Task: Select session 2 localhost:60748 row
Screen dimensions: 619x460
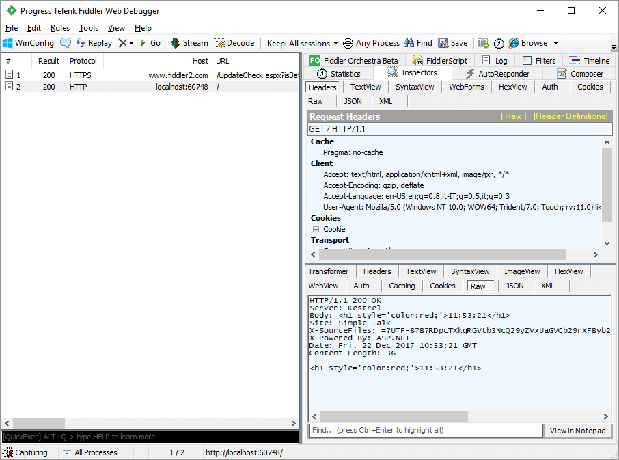Action: [x=150, y=87]
